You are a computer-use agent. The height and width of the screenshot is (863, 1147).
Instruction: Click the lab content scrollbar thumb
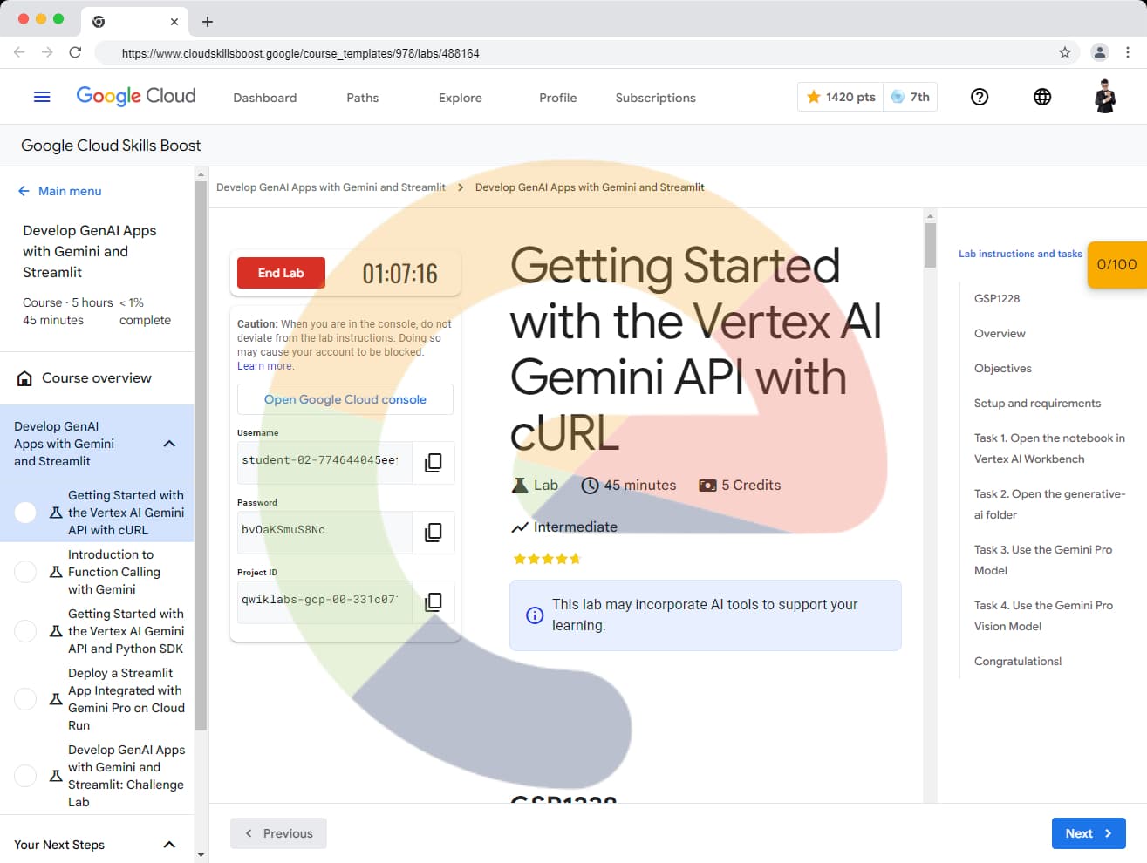click(930, 245)
